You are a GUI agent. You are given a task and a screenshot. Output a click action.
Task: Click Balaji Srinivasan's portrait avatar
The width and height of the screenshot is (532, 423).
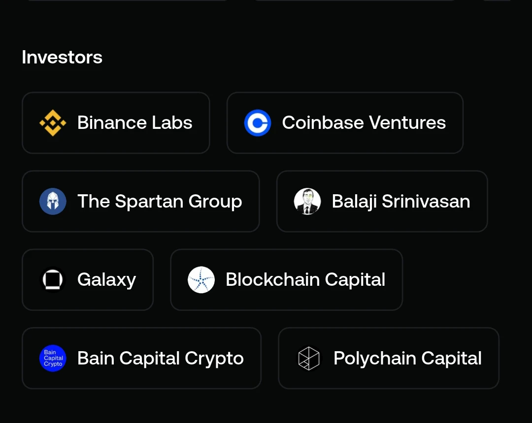(307, 201)
